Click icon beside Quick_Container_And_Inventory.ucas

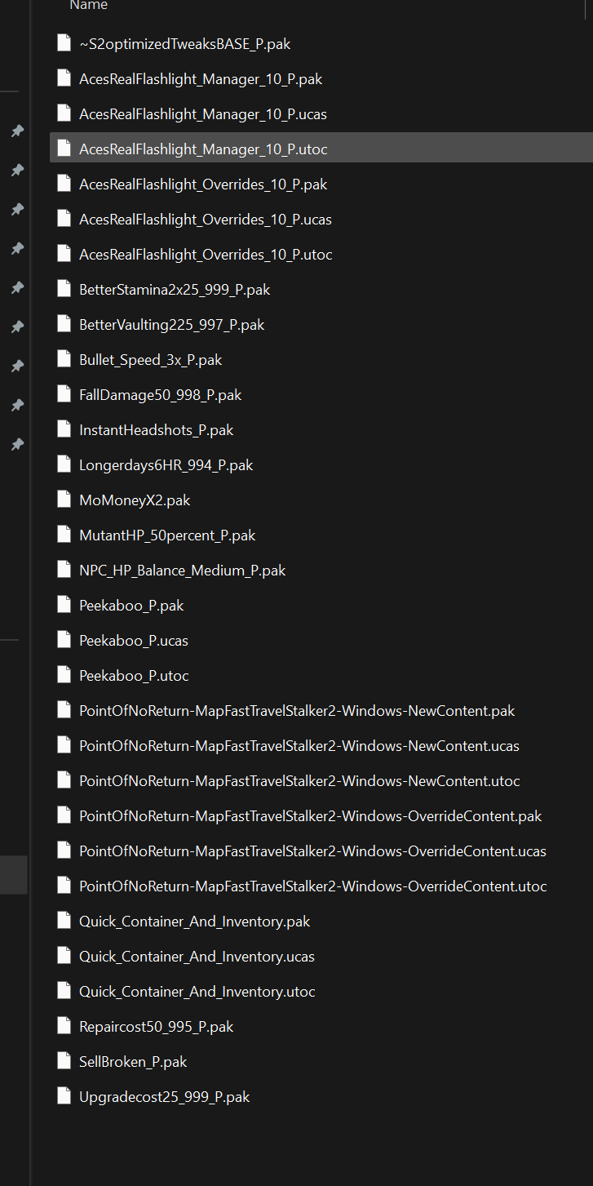64,956
